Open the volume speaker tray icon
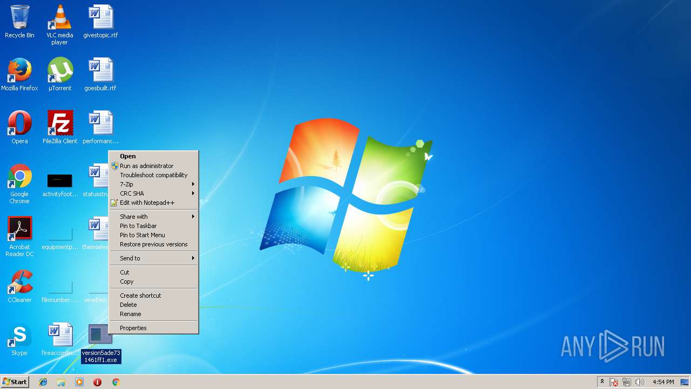The width and height of the screenshot is (691, 389). (x=640, y=382)
